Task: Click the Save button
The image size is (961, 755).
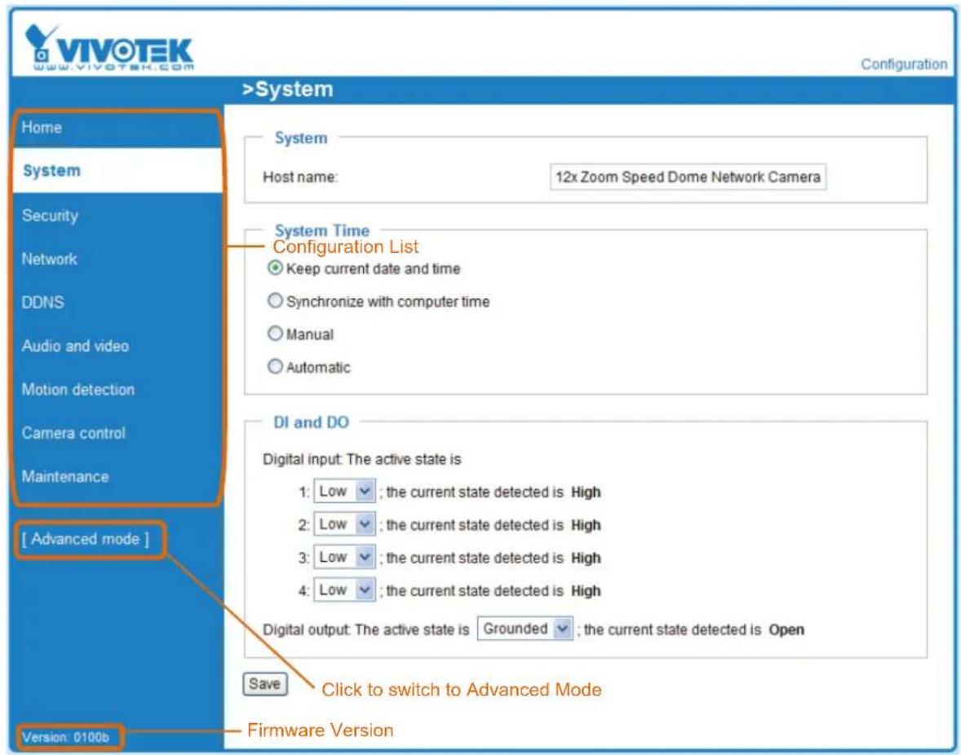Action: [265, 684]
